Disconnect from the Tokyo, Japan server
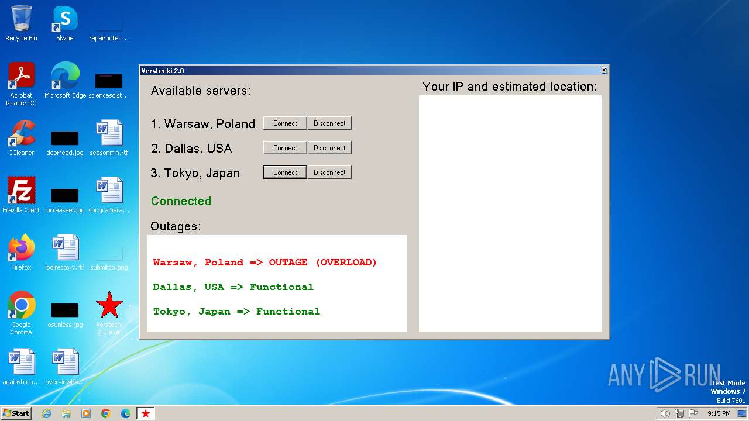The width and height of the screenshot is (749, 421). point(329,172)
